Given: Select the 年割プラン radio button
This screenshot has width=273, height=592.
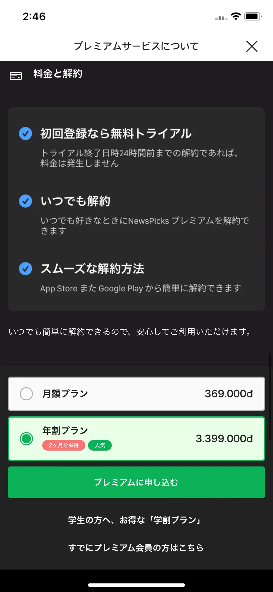Looking at the screenshot, I should click(26, 439).
